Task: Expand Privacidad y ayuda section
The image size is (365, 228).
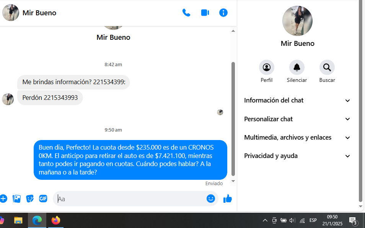Action: [x=297, y=156]
